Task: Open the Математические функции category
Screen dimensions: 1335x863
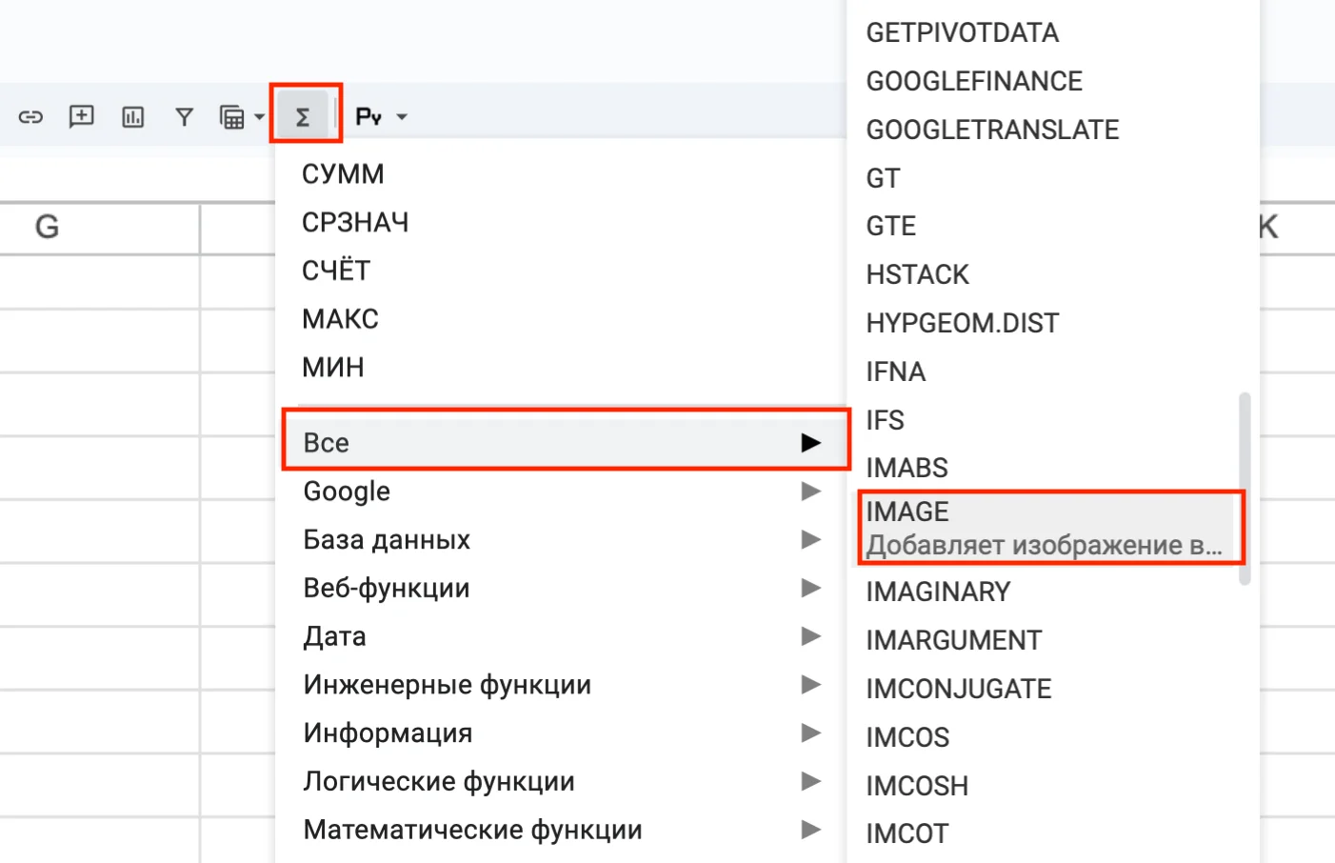Action: 562,830
